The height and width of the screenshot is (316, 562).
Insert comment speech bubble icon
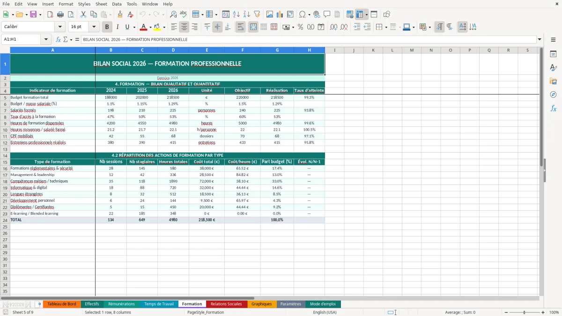(x=327, y=15)
